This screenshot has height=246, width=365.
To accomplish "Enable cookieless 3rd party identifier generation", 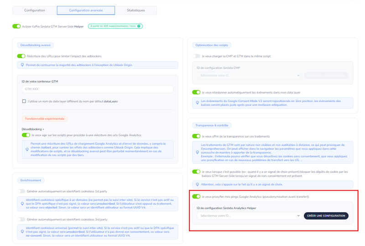I will 21,219.
